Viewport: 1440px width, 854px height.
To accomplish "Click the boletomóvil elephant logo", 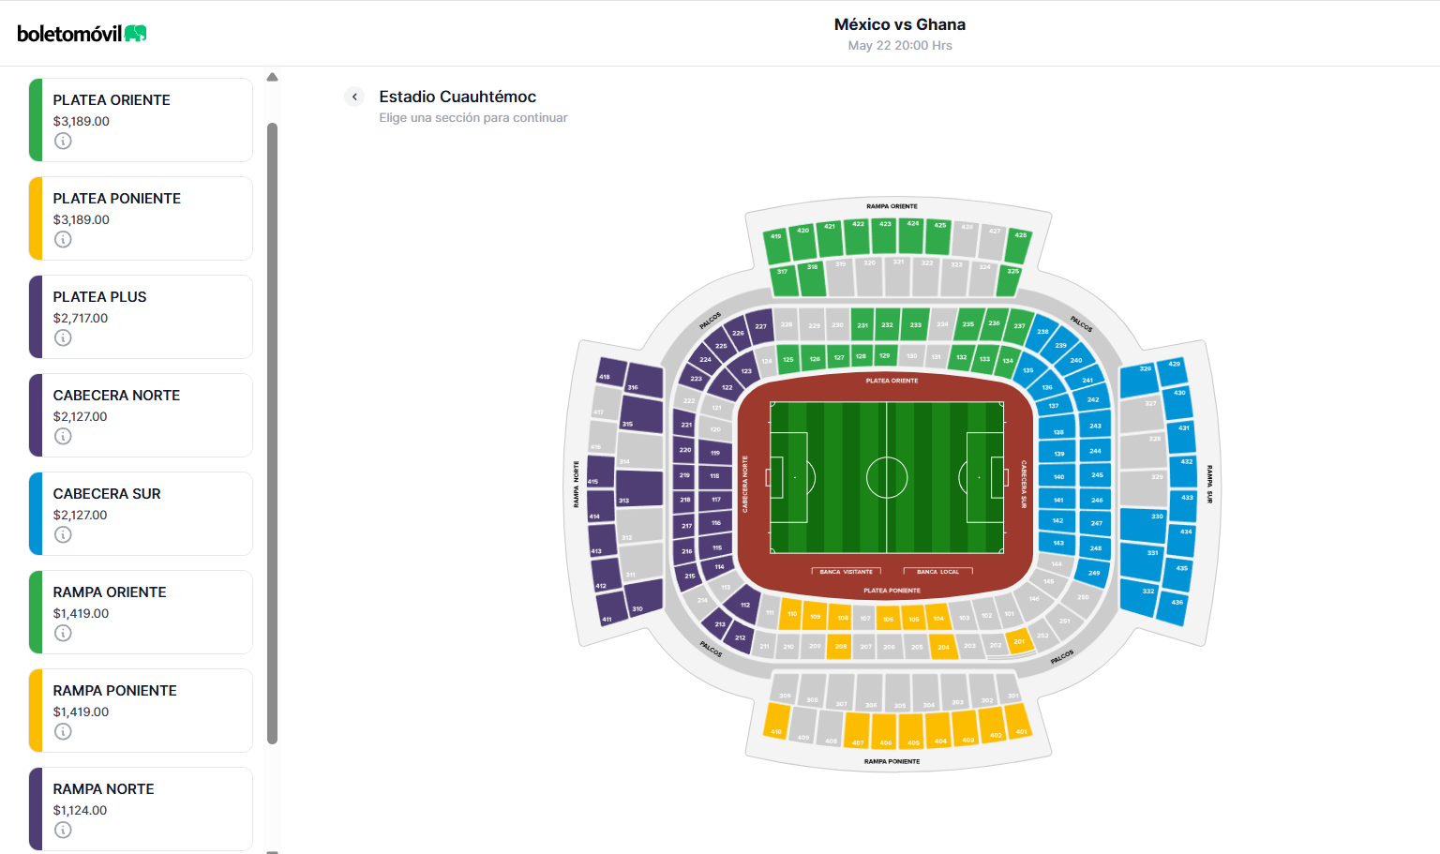I will coord(136,34).
